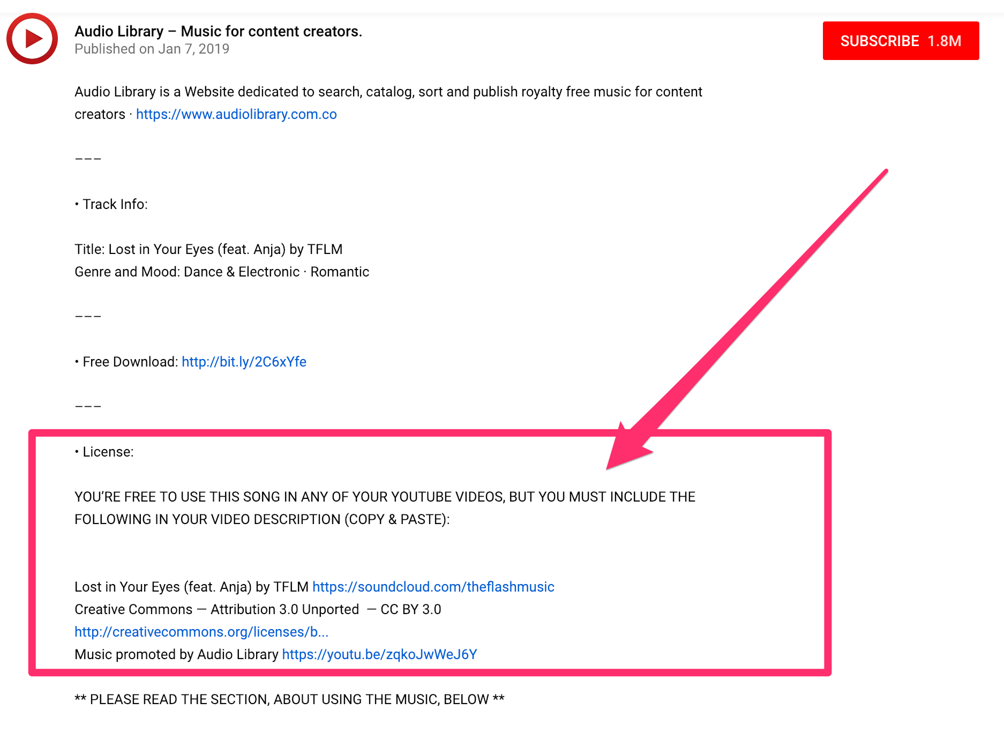Open the soundcloud.com/theflashmusic link
Viewport: 1004px width, 732px height.
point(433,587)
